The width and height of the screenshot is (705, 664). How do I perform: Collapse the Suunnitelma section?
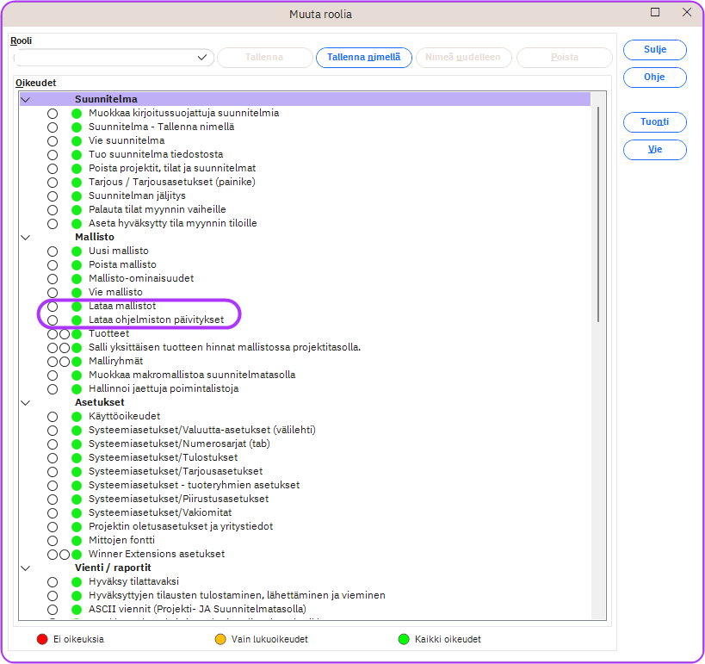pos(25,99)
